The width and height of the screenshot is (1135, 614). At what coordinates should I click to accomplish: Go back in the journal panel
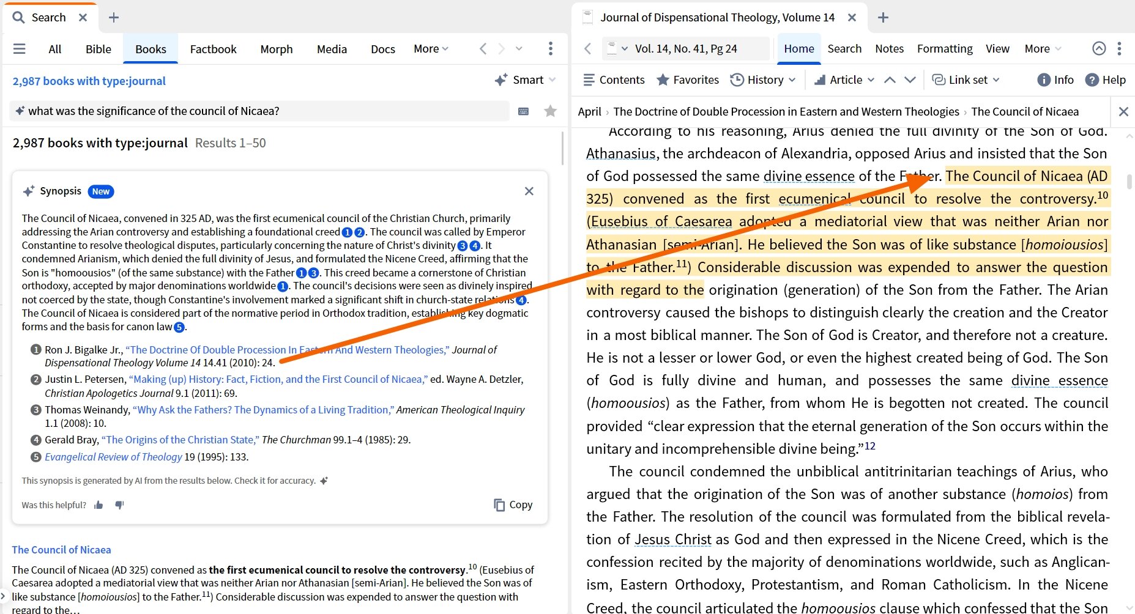coord(588,48)
